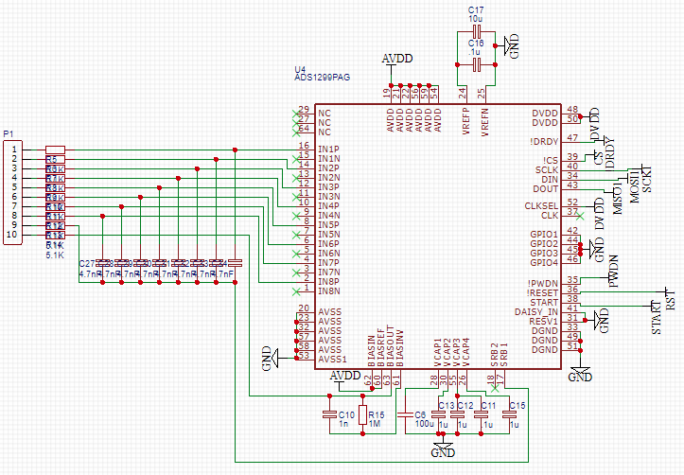
Task: Click the 'GPIO1' pin label
Action: click(544, 235)
